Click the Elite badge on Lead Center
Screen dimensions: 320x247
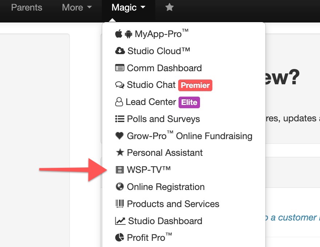point(189,102)
